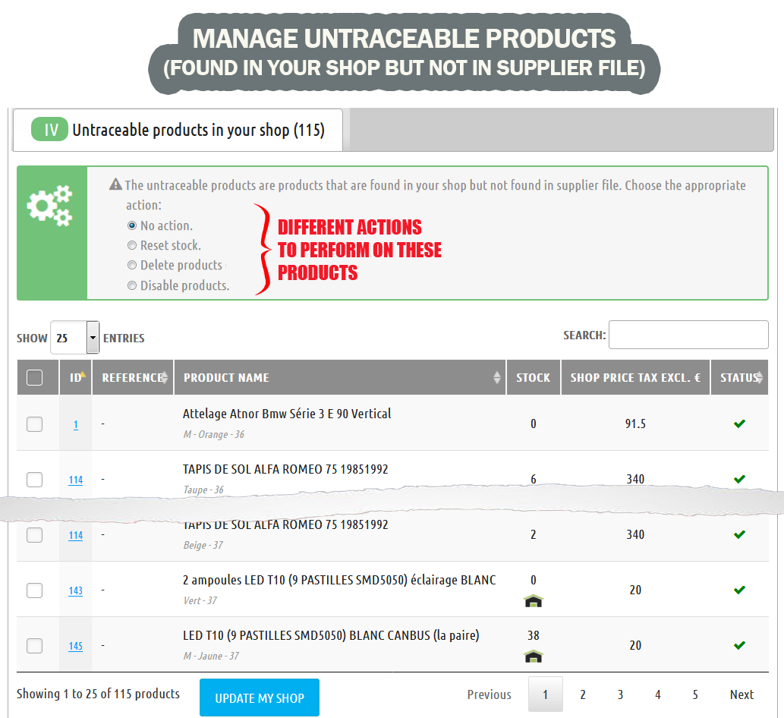Go to page 3 of results
The image size is (784, 718).
coord(620,694)
